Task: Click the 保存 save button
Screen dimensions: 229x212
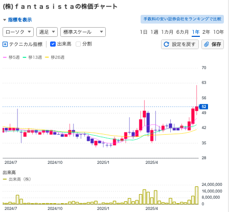Action: click(213, 45)
